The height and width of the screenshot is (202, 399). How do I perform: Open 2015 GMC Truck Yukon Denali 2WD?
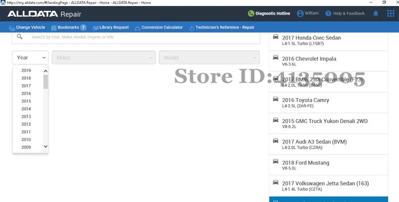[x=329, y=123]
